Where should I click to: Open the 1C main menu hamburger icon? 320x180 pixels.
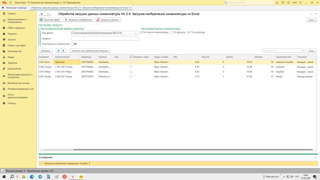coord(10,2)
